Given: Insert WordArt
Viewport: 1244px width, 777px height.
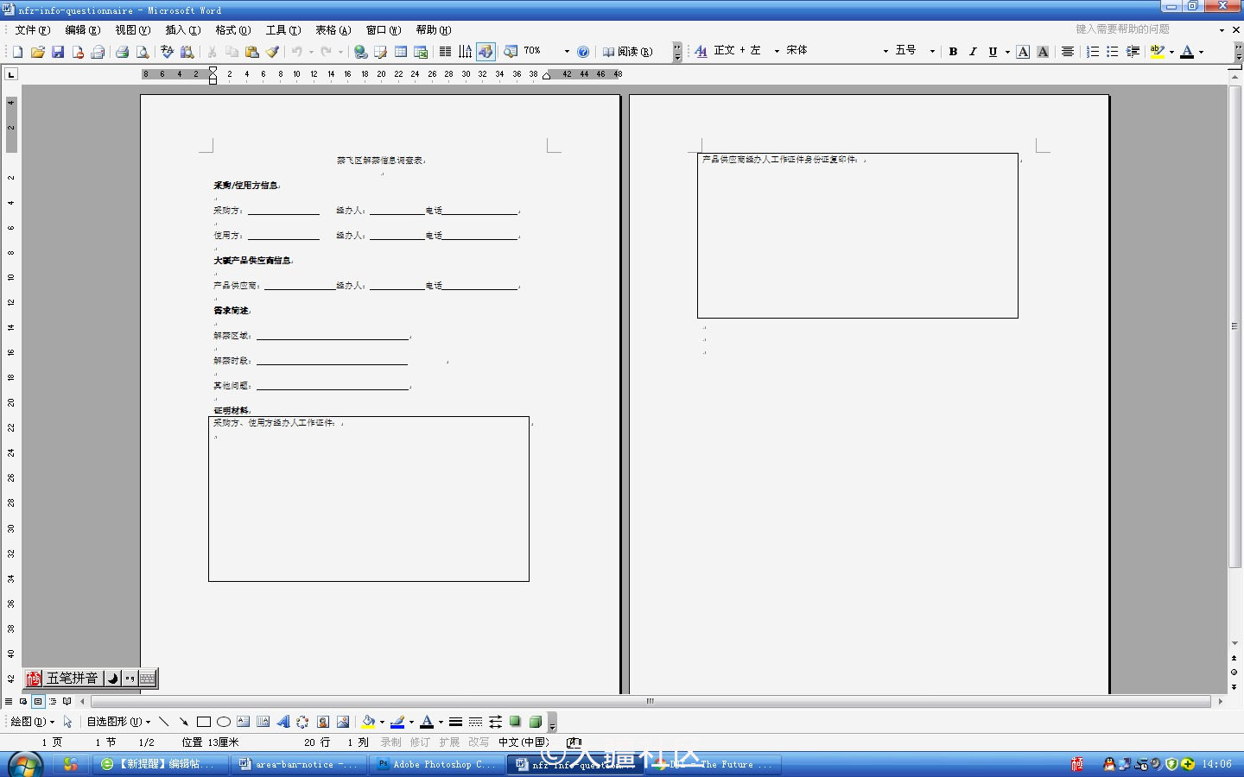Looking at the screenshot, I should coord(283,722).
